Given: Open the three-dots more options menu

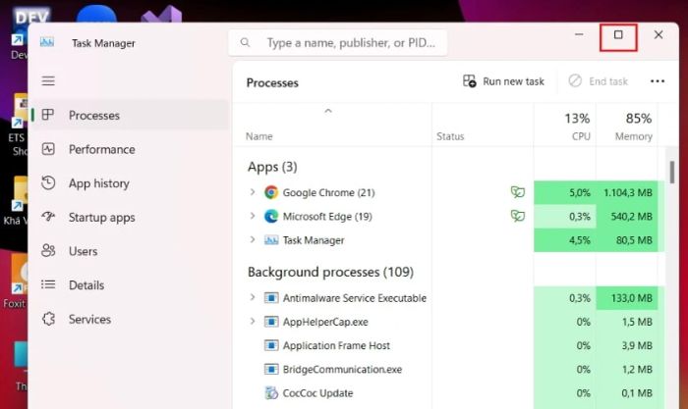Looking at the screenshot, I should coord(658,81).
